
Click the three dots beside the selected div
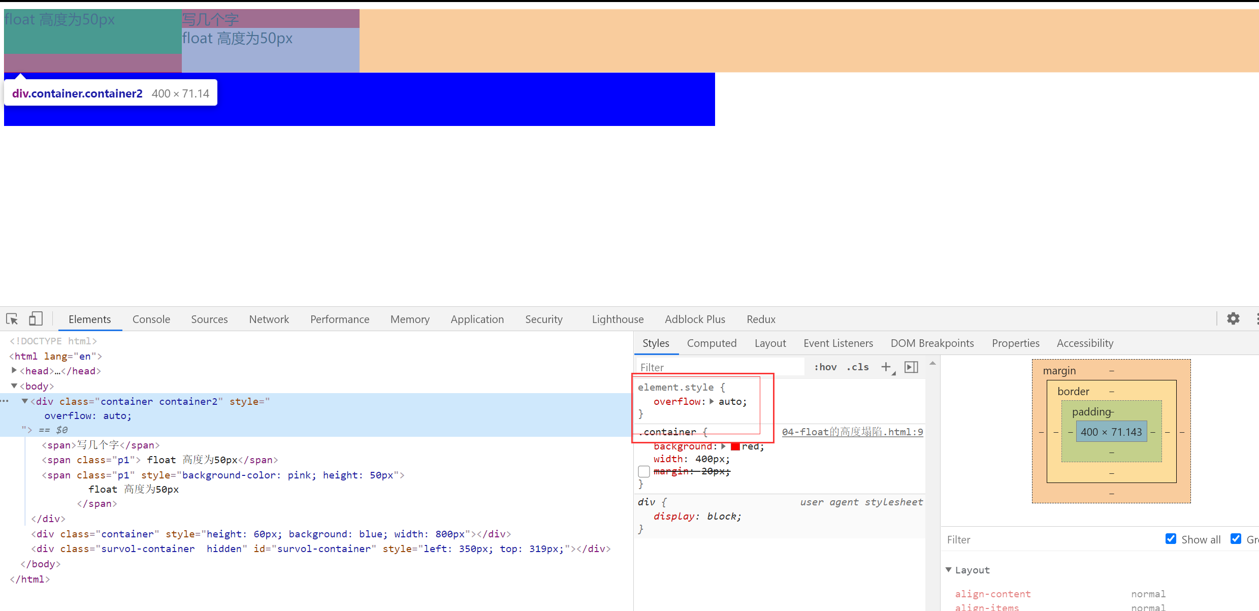5,401
